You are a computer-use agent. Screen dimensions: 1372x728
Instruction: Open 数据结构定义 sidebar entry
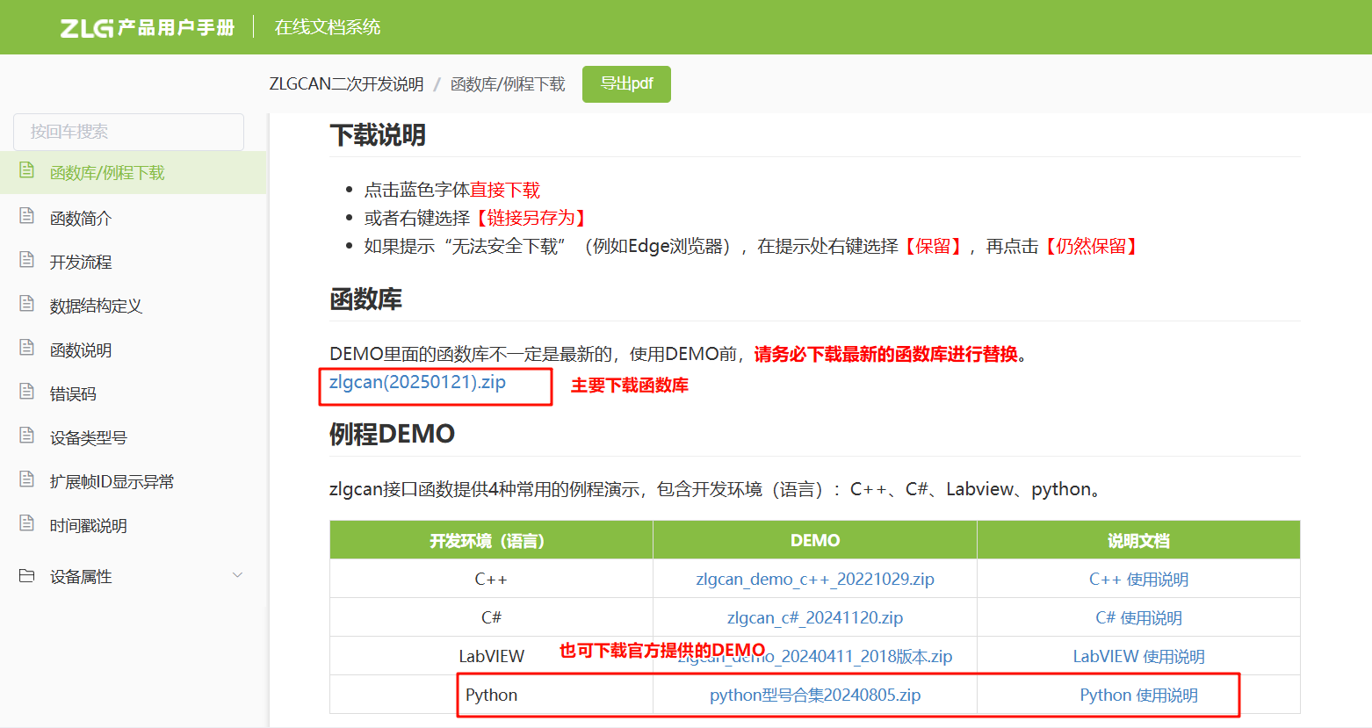point(96,306)
